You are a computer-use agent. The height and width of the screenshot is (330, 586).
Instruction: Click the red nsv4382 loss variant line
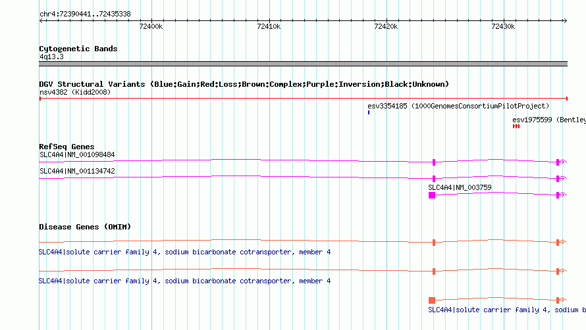coord(303,99)
